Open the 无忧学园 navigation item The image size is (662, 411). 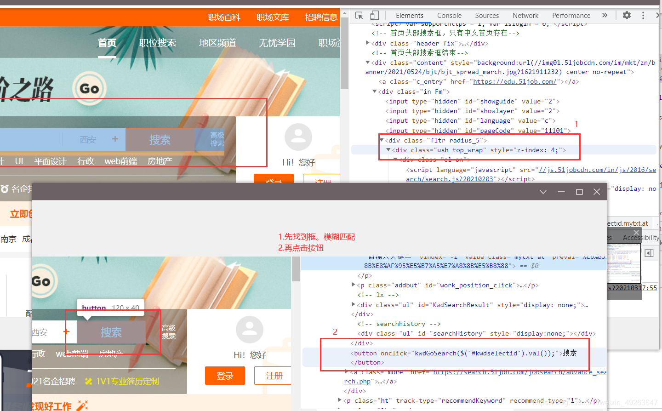point(277,43)
